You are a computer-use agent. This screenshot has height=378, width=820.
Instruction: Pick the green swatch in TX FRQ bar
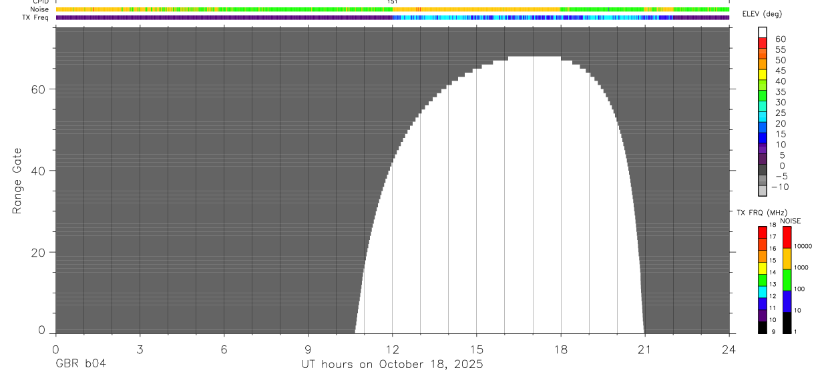click(x=763, y=280)
